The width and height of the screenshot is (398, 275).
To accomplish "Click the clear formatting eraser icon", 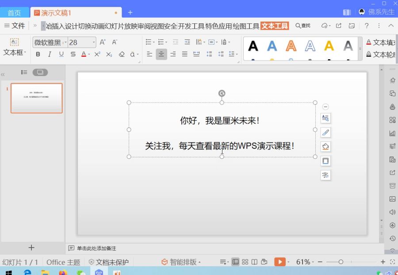I will (x=122, y=54).
